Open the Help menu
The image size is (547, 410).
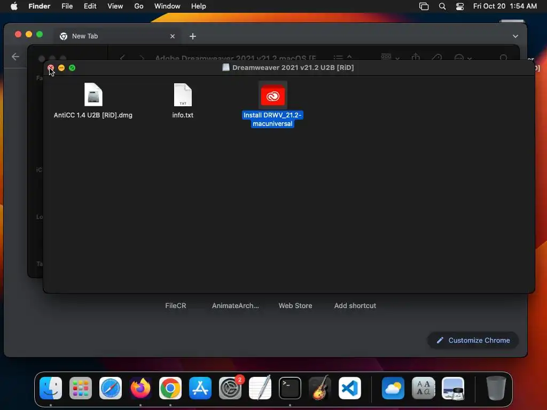[199, 6]
